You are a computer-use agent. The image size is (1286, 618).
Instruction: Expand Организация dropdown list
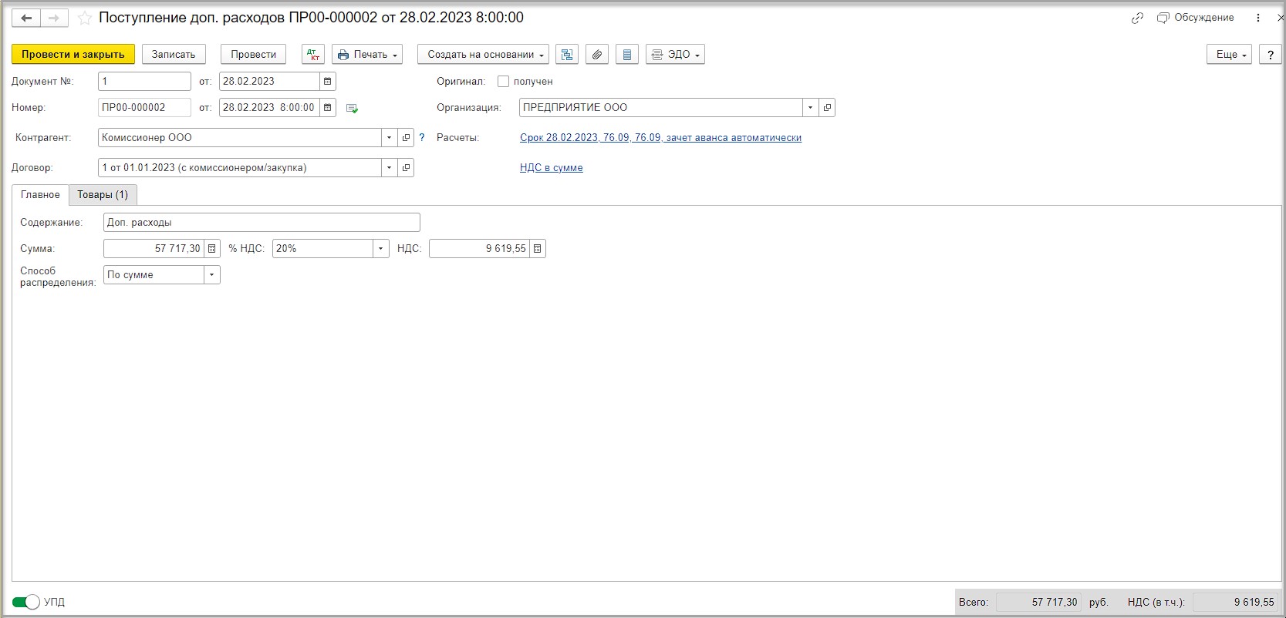(810, 107)
